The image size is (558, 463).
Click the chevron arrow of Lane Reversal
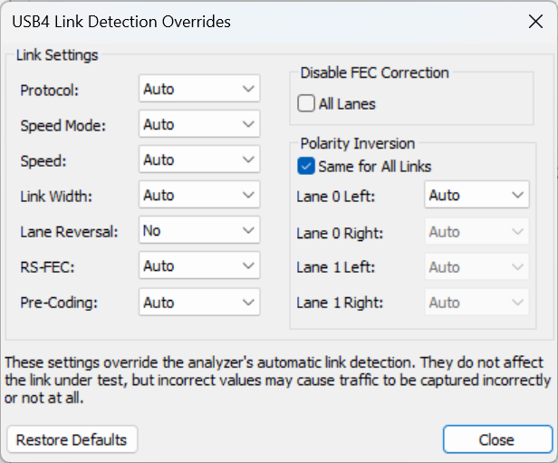tap(248, 230)
